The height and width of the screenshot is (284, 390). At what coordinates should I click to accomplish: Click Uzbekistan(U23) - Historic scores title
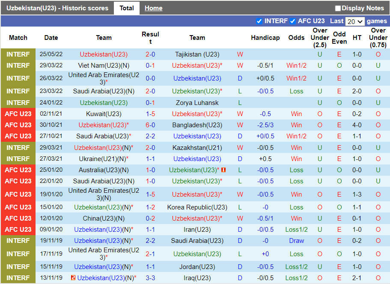(57, 8)
